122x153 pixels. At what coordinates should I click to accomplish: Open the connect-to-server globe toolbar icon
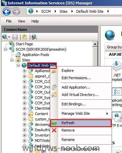point(5,37)
